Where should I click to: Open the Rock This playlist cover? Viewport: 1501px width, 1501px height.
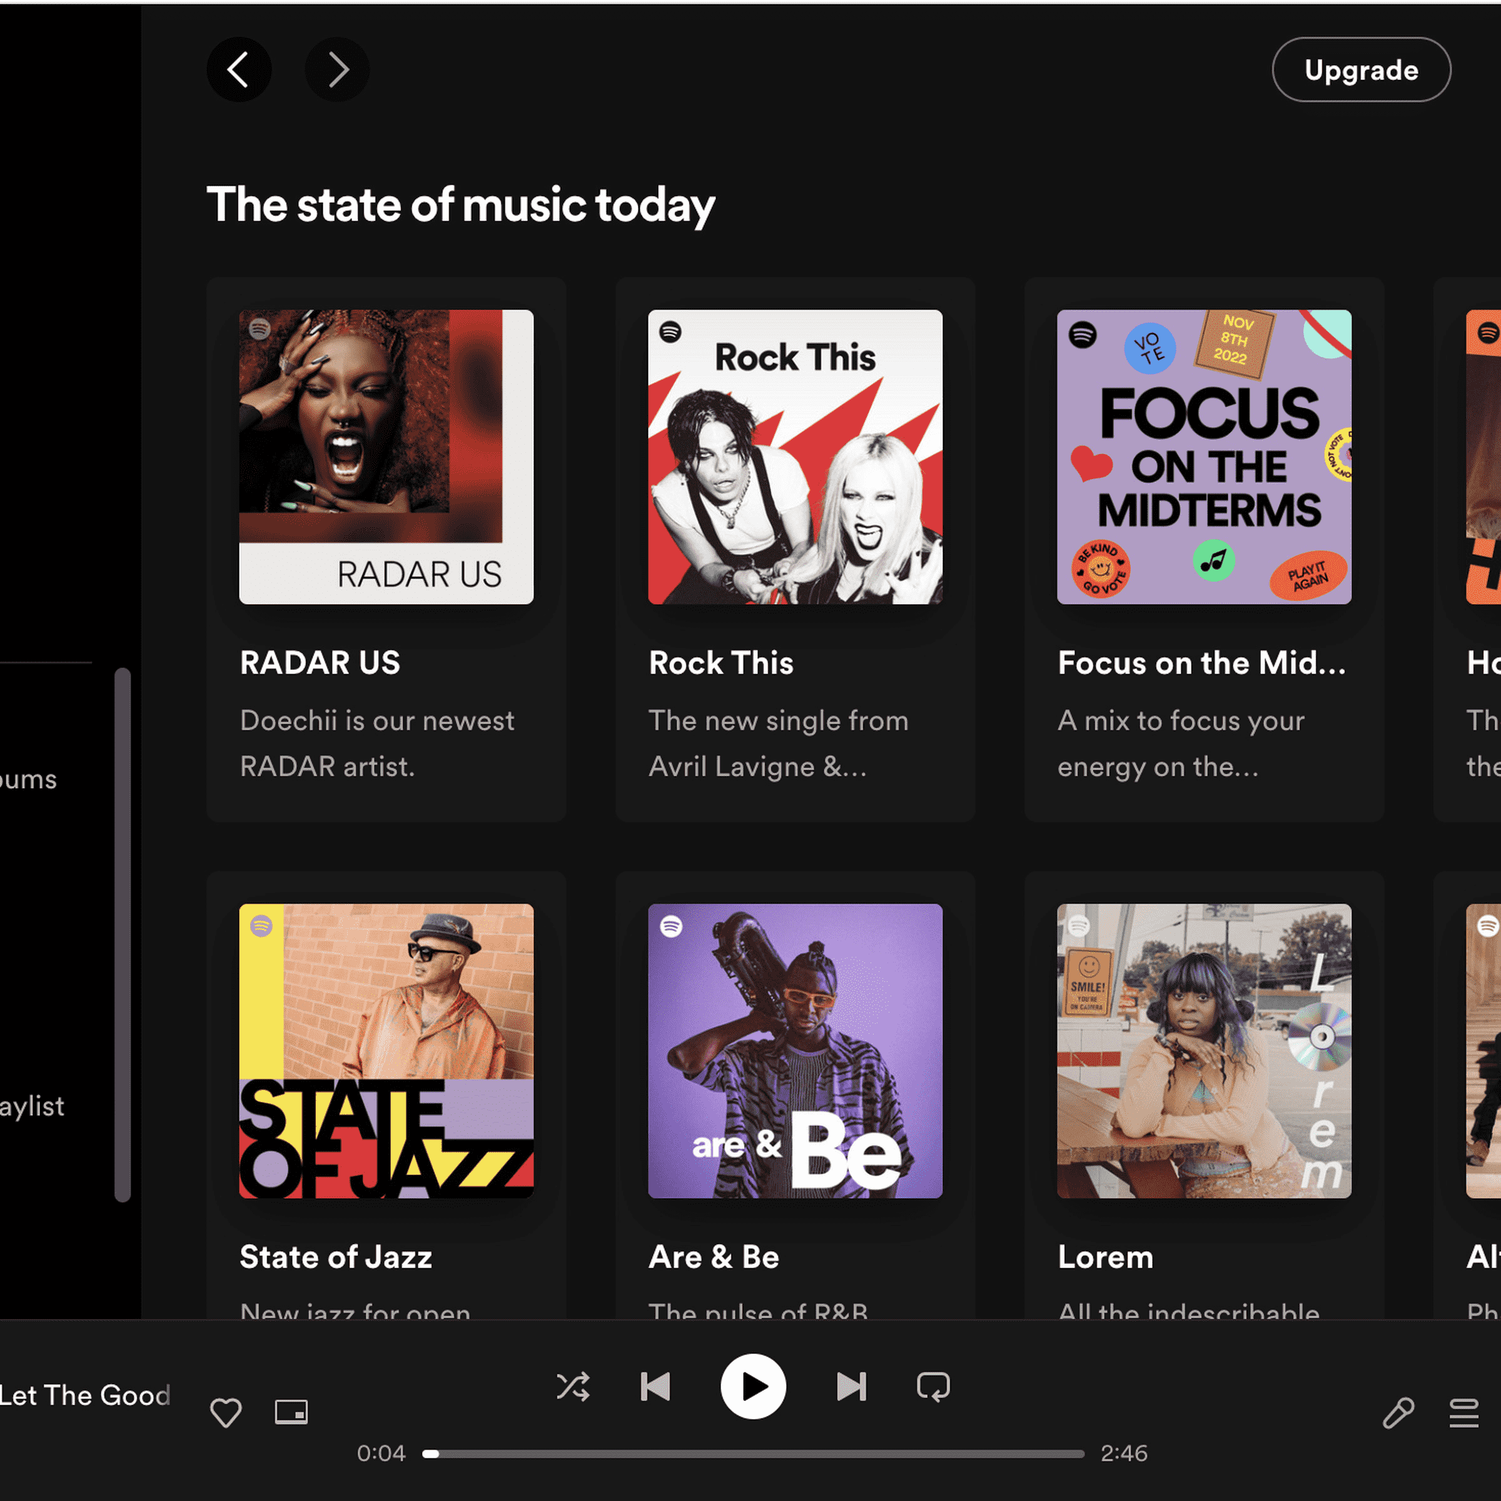[x=796, y=457]
